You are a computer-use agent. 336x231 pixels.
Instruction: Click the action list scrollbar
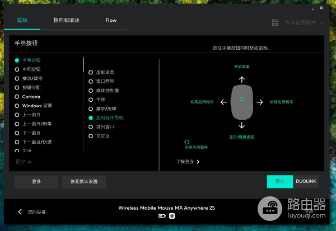coord(83,64)
